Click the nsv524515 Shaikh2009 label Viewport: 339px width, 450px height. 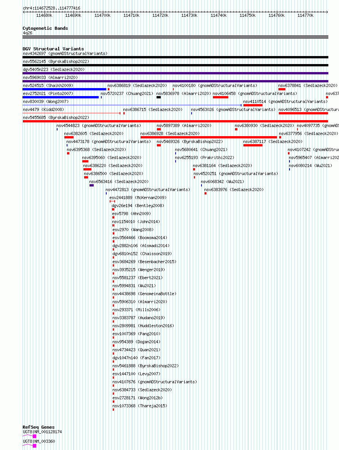pyautogui.click(x=48, y=85)
